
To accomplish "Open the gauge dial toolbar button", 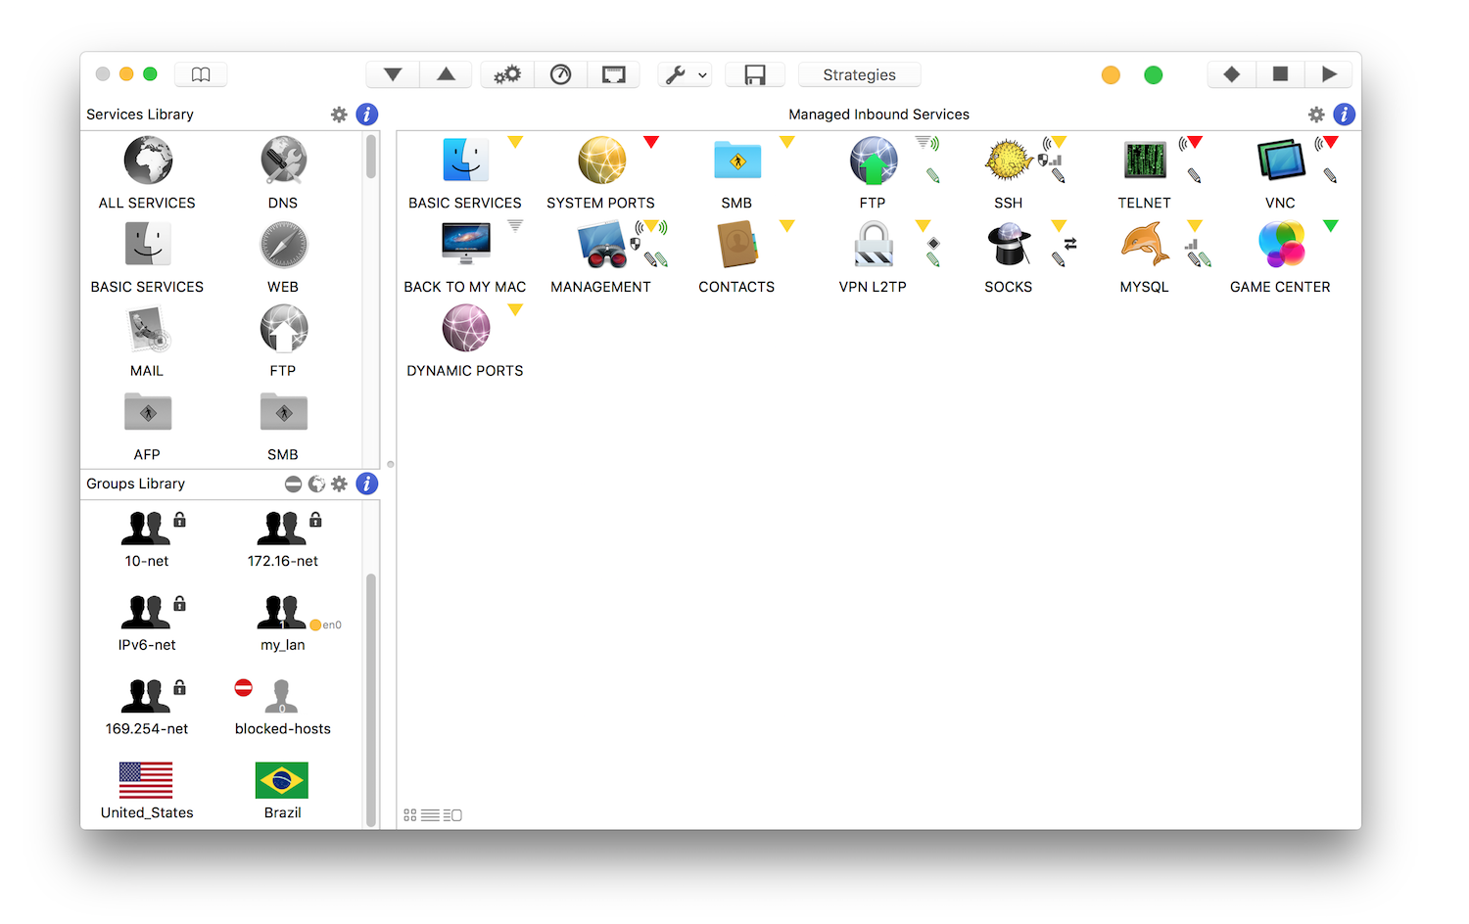I will 560,74.
